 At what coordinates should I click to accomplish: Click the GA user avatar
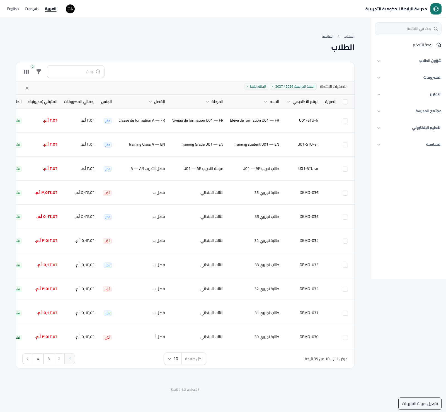click(x=70, y=9)
